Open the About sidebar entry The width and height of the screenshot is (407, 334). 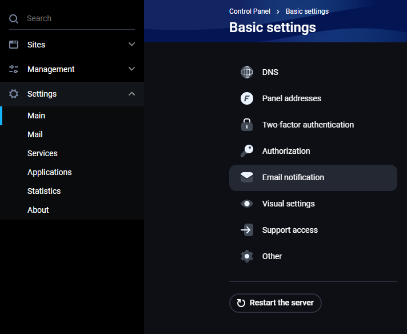pyautogui.click(x=38, y=210)
